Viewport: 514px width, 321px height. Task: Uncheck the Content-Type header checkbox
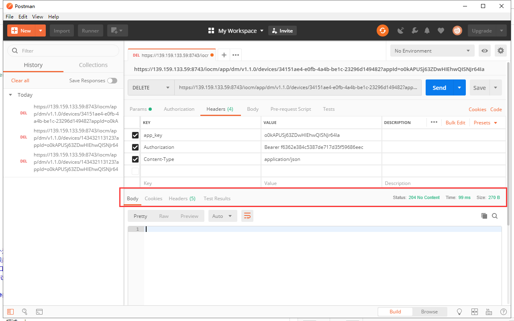pyautogui.click(x=135, y=159)
